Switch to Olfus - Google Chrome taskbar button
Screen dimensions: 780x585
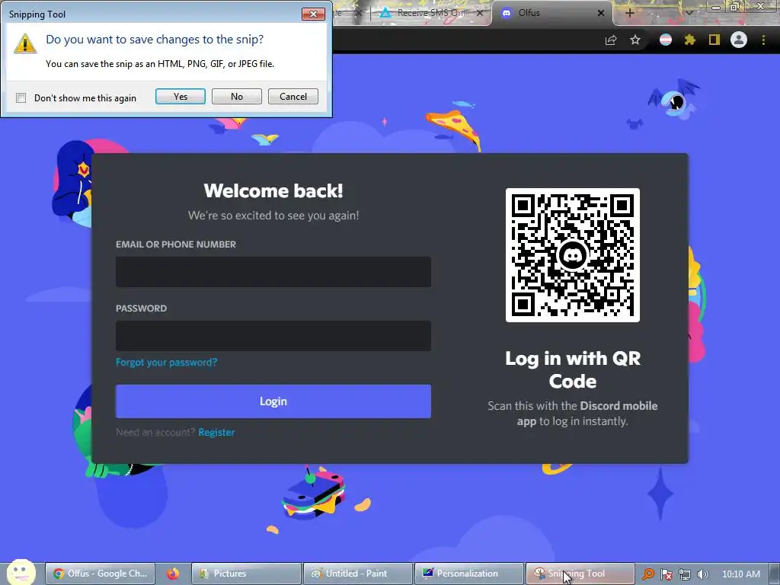click(x=101, y=574)
